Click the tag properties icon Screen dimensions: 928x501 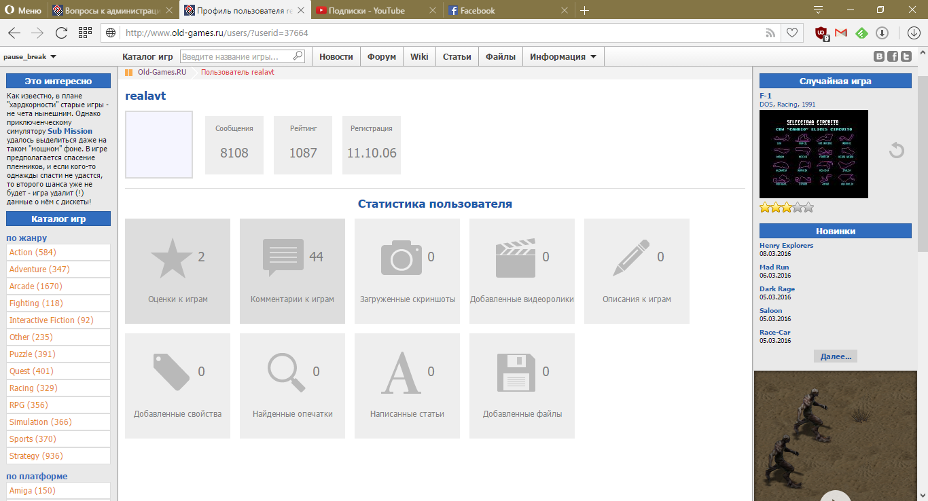pos(171,372)
